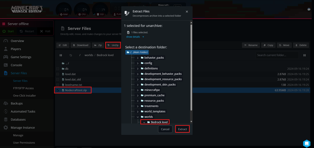Select the Bedrock level destination folder
314x148 pixels.
pos(159,122)
